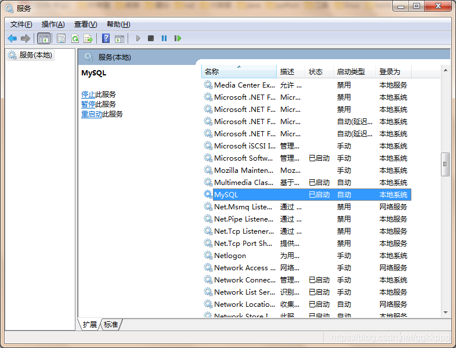Sort by the 启动类型 column header

(354, 71)
